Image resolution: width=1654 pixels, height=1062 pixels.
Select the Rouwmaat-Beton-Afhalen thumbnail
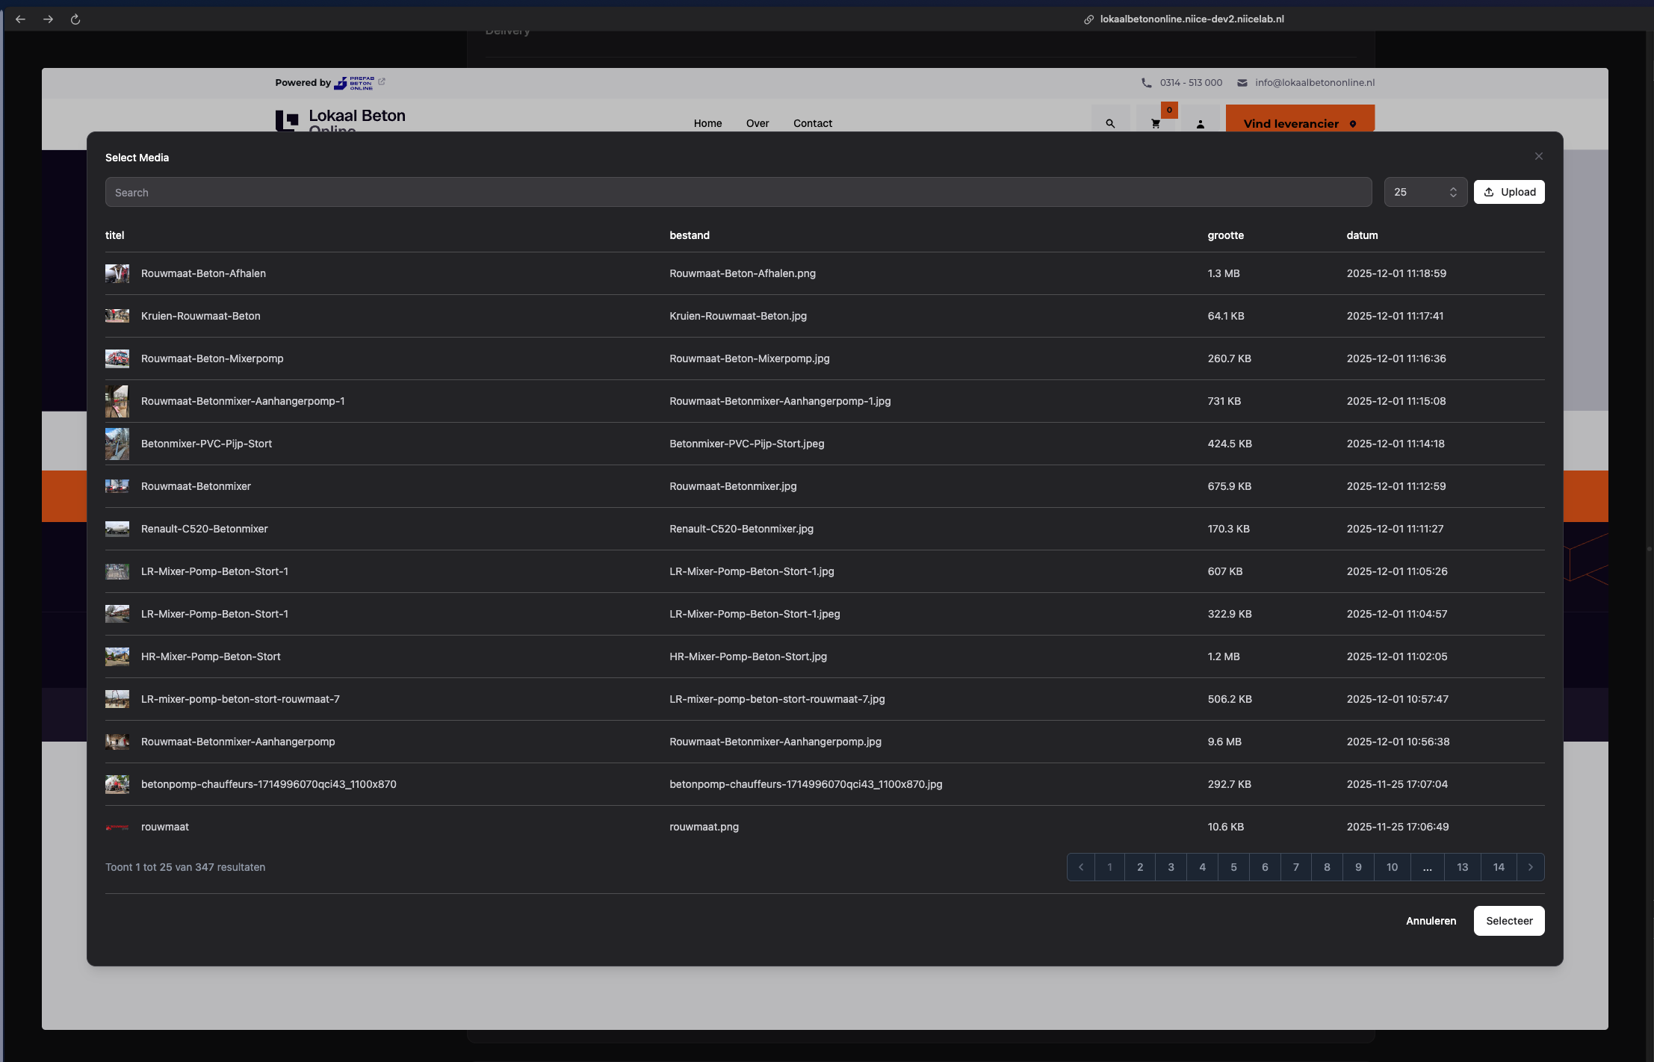[117, 273]
